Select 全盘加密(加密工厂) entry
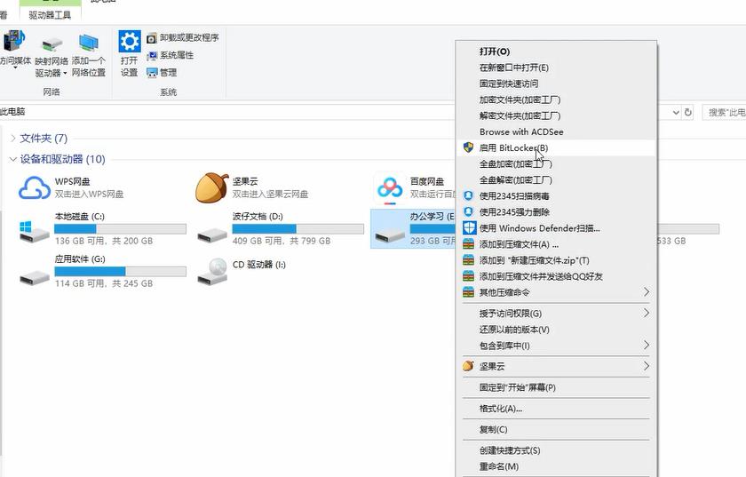The width and height of the screenshot is (746, 477). point(557,163)
